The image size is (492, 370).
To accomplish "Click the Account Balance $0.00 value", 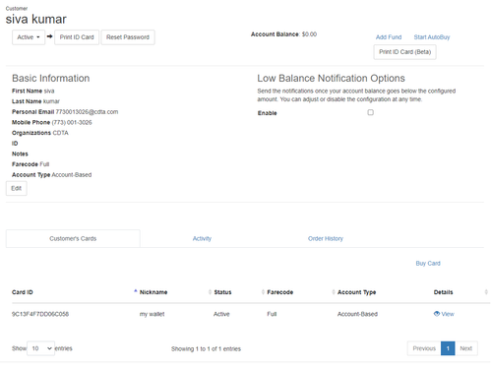I will point(309,34).
